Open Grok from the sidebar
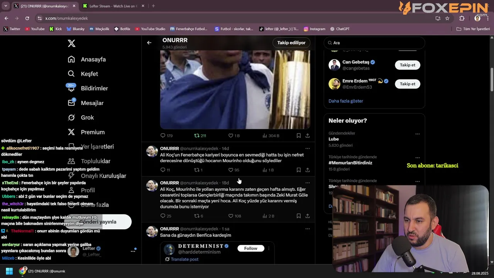Viewport: 494px width, 278px height. point(81,117)
